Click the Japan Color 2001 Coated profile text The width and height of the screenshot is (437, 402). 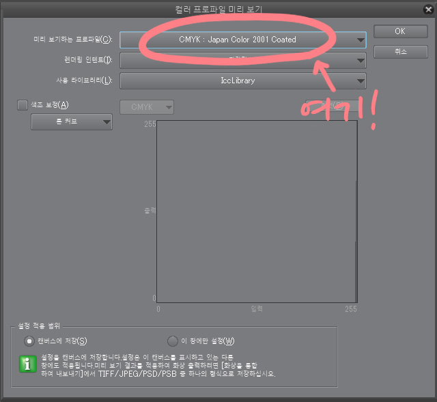(x=238, y=40)
